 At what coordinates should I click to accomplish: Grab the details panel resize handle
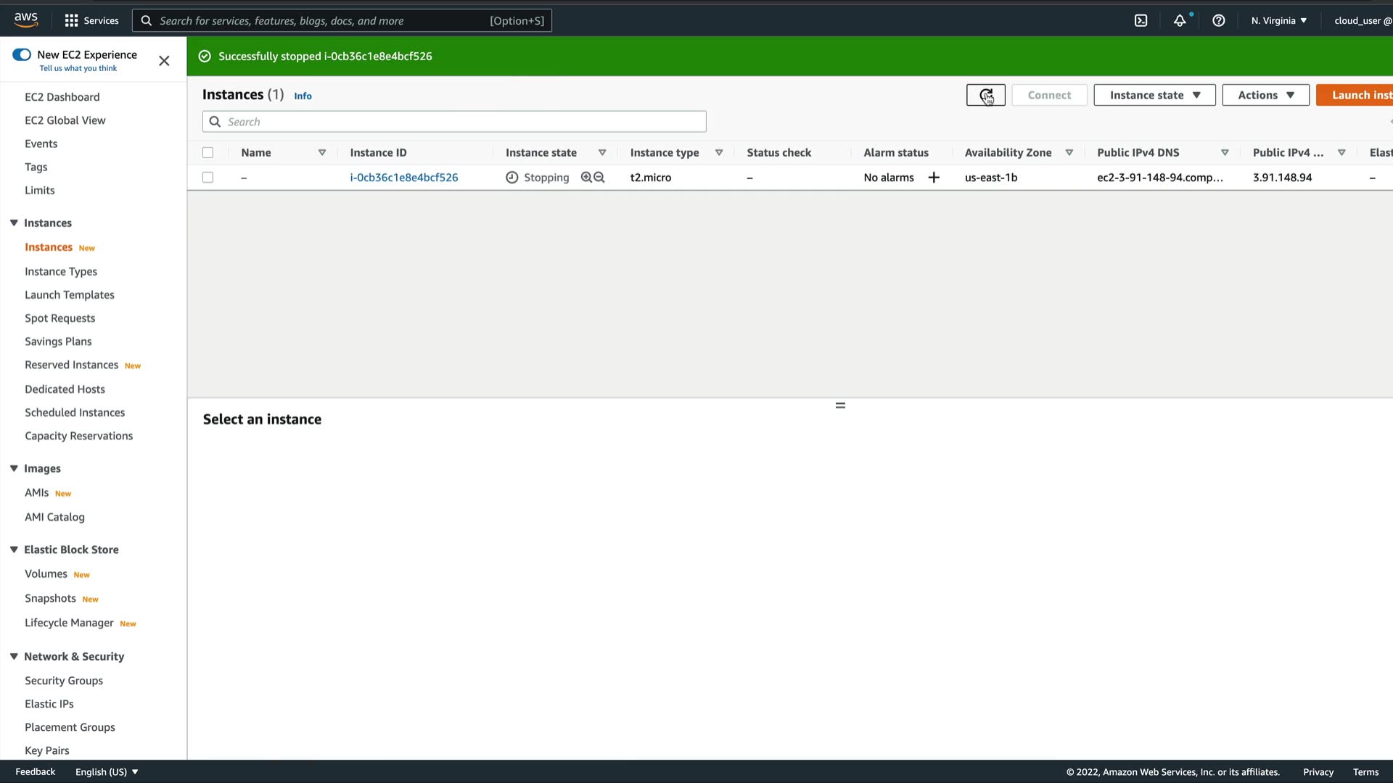point(840,406)
